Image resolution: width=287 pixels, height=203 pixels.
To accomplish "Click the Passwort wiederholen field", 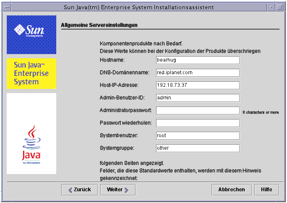I will point(198,123).
